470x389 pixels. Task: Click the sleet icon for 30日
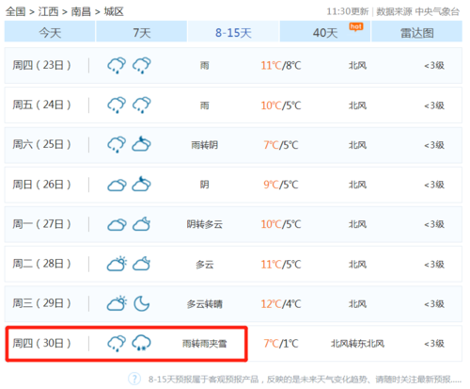pyautogui.click(x=141, y=343)
